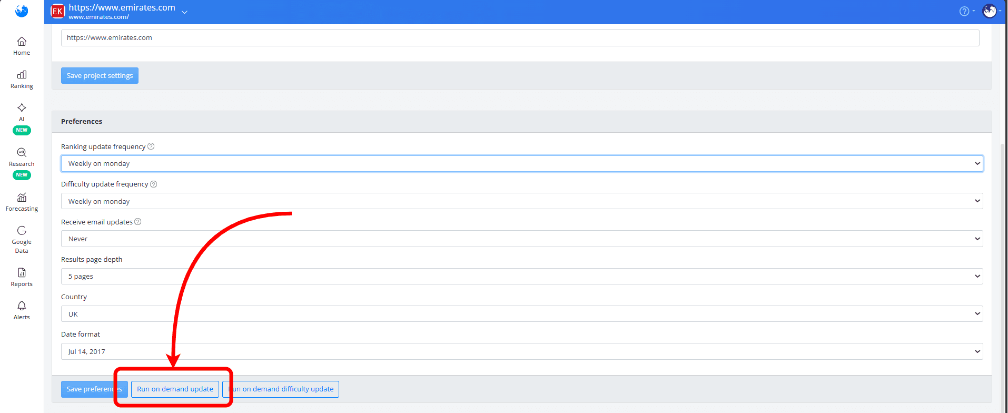Image resolution: width=1008 pixels, height=413 pixels.
Task: Open the Country dropdown
Action: 522,314
